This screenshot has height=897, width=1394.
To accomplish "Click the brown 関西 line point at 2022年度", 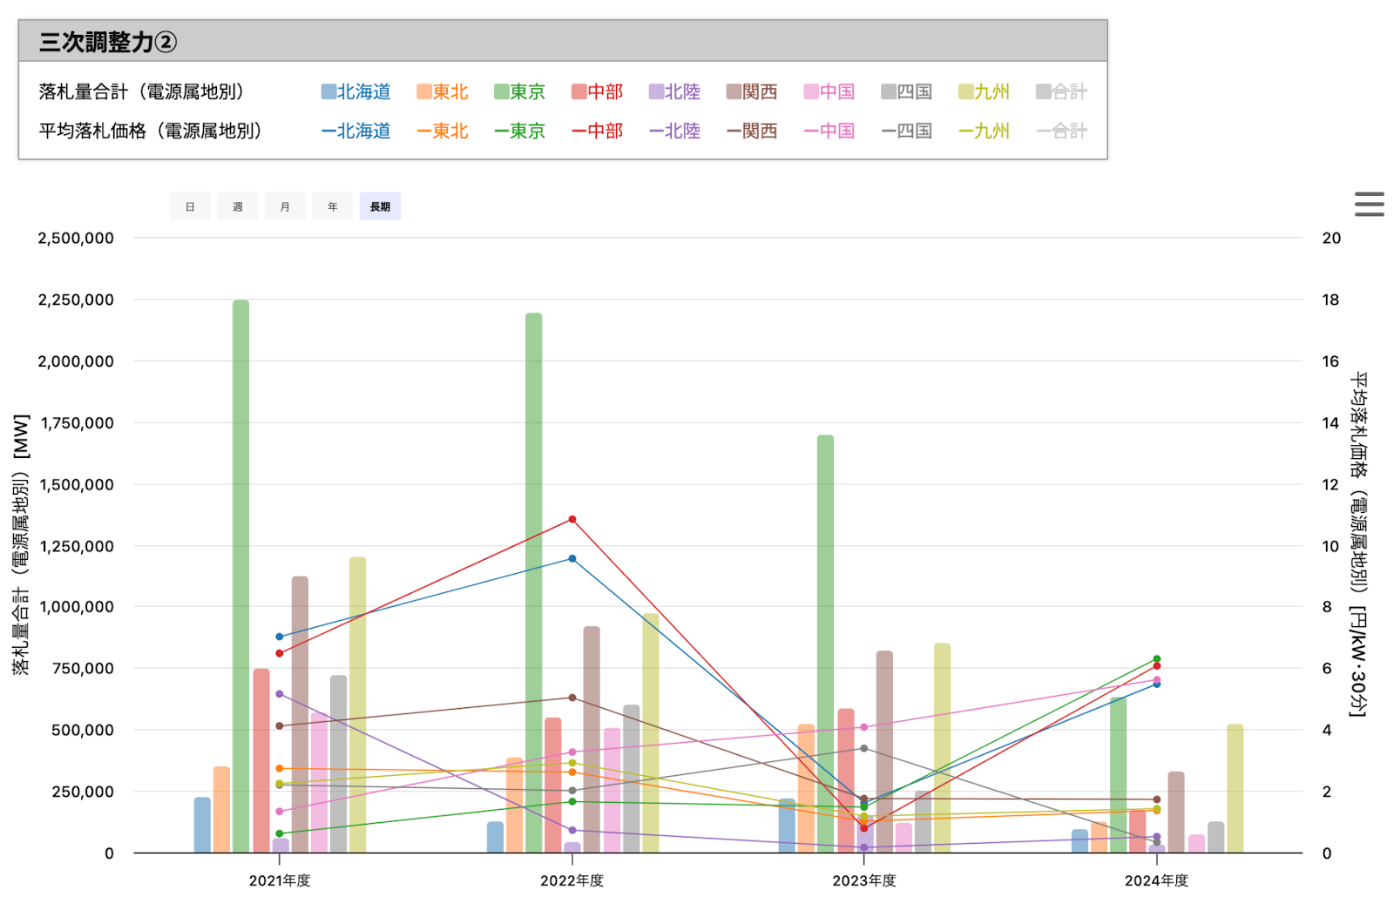I will pos(572,698).
